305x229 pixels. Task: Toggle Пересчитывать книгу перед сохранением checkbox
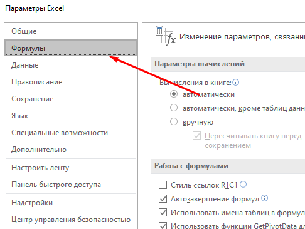pyautogui.click(x=196, y=136)
